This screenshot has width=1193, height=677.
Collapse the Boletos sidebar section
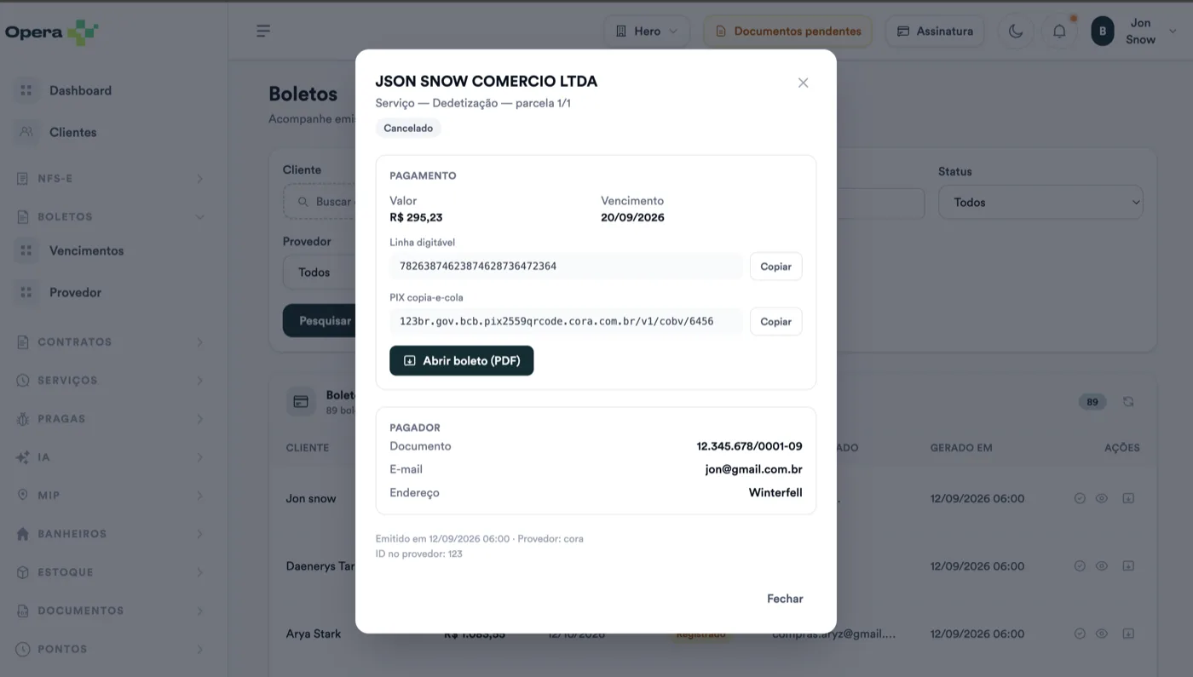click(110, 217)
